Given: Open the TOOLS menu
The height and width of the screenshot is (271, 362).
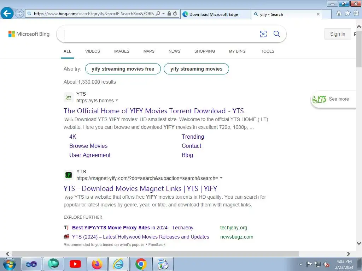Looking at the screenshot, I should [x=268, y=51].
